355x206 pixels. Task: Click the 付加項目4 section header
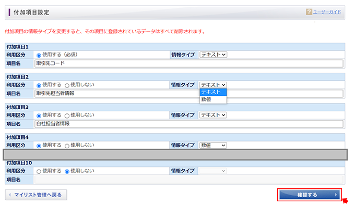click(x=175, y=137)
